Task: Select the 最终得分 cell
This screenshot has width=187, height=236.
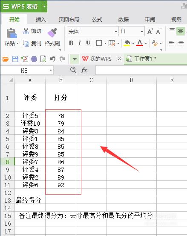Action: point(30,200)
